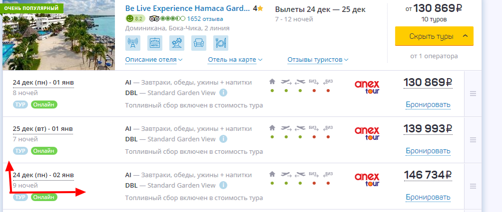This screenshot has height=212, width=502.
Task: Click the 146 734₽ price
Action: [428, 175]
